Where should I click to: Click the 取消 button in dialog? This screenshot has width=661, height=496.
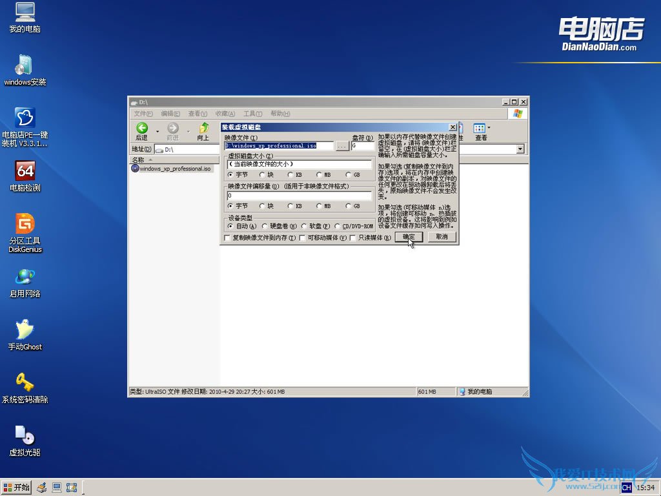pyautogui.click(x=442, y=237)
